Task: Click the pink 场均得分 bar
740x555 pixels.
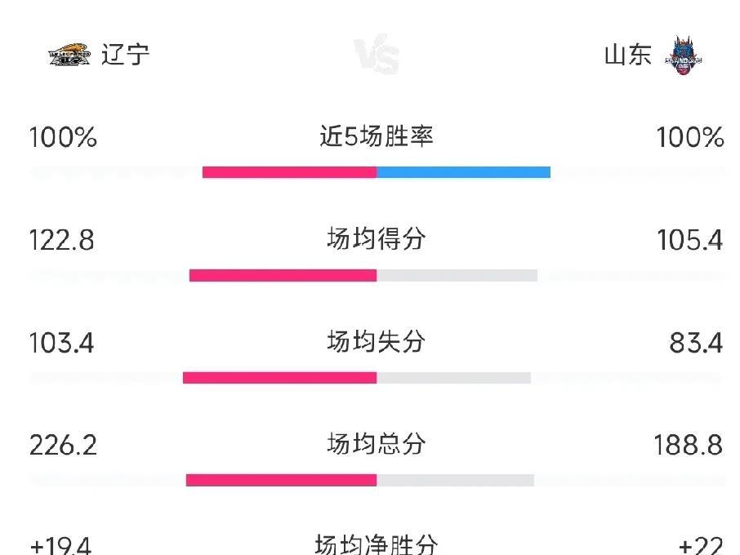Action: point(283,275)
